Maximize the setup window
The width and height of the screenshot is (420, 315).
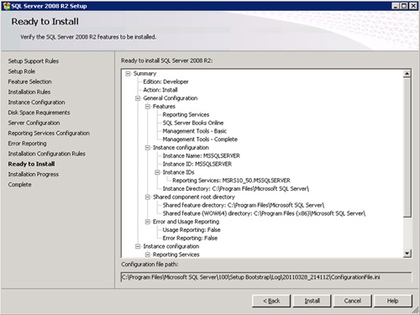pos(404,6)
